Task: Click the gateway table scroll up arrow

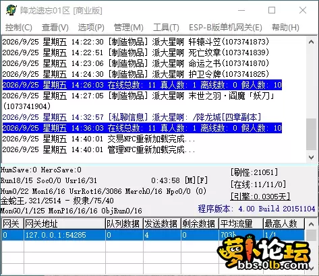Action: pyautogui.click(x=311, y=224)
